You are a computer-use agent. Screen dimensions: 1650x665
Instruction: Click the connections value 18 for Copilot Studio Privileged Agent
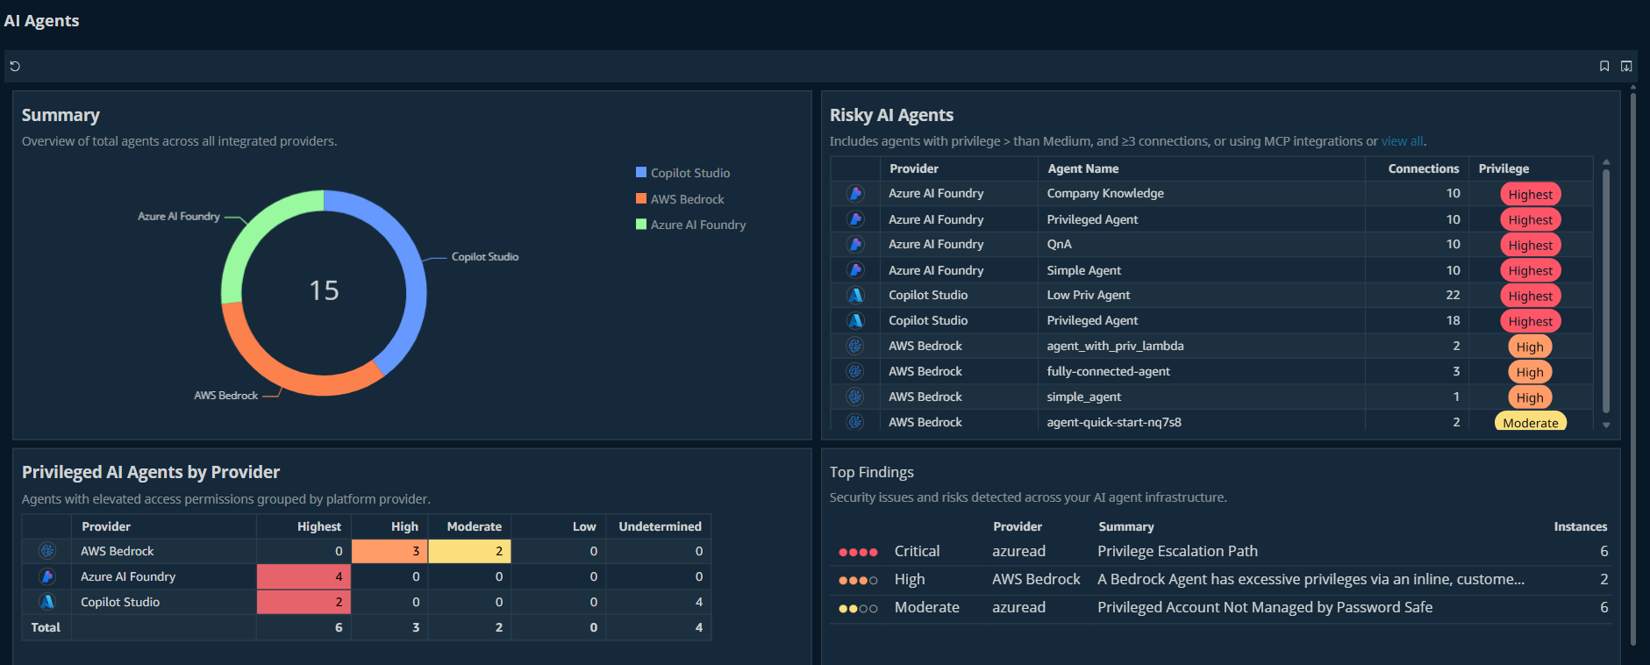point(1453,320)
